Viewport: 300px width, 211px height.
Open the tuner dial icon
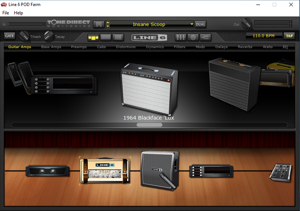193,38
